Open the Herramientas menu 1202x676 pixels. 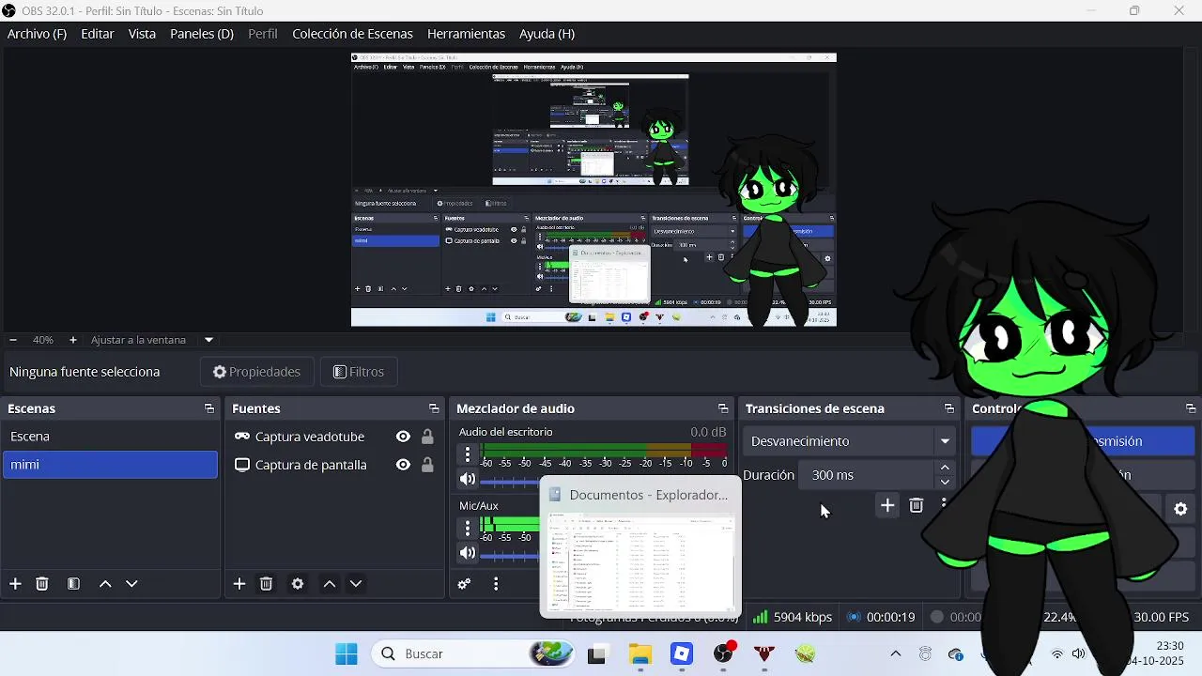pos(466,34)
